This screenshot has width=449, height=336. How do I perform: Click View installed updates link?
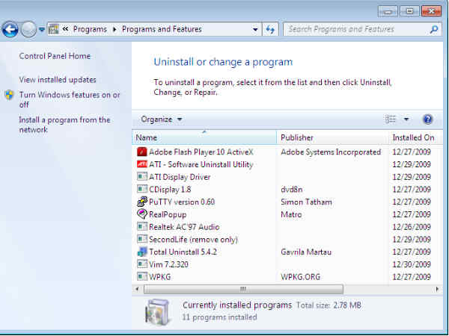pyautogui.click(x=58, y=80)
